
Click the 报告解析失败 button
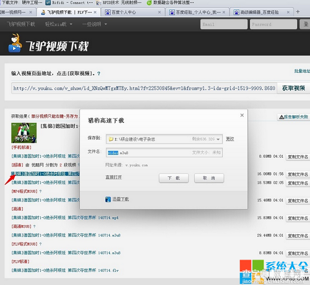(293, 117)
